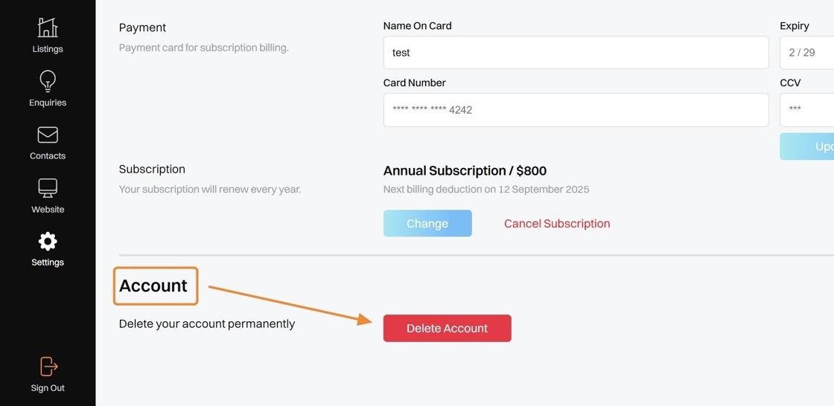Focus the Name On Card field
The height and width of the screenshot is (406, 834).
(576, 53)
